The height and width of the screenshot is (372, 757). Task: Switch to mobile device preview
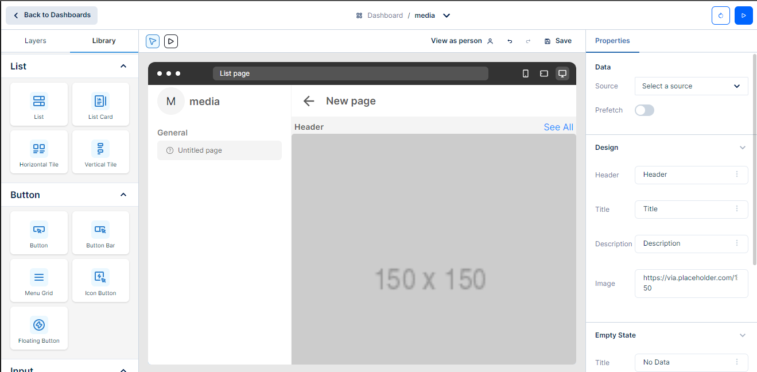click(x=525, y=73)
